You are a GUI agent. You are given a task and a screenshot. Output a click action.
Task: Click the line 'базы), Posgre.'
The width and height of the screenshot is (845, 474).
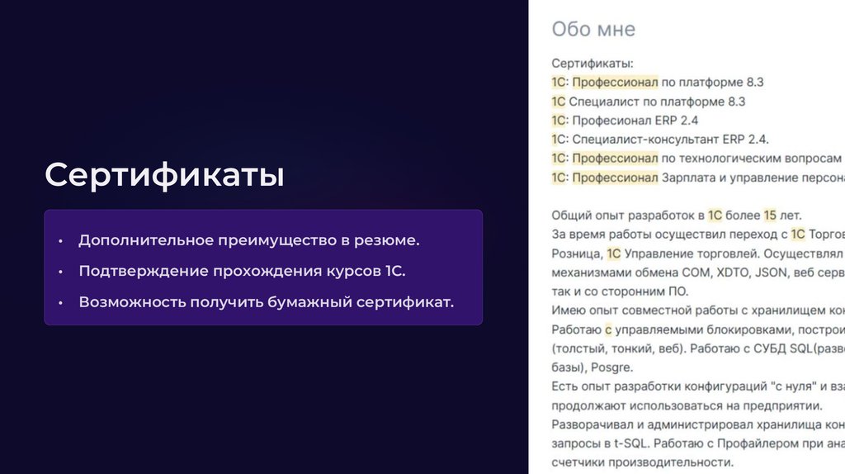point(592,367)
